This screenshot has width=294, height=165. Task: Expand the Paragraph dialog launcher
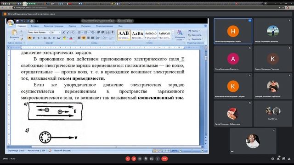click(x=113, y=43)
